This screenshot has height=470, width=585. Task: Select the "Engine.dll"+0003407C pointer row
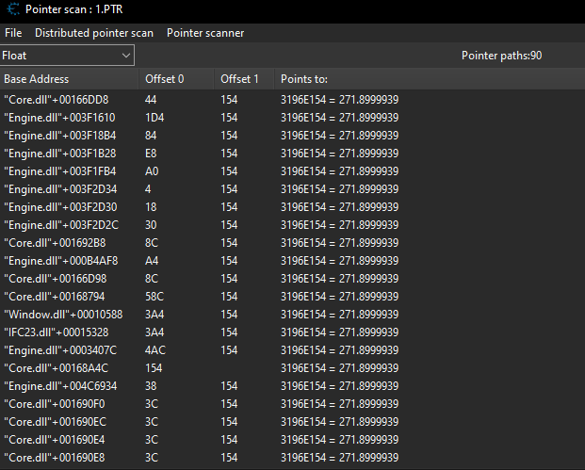[60, 349]
